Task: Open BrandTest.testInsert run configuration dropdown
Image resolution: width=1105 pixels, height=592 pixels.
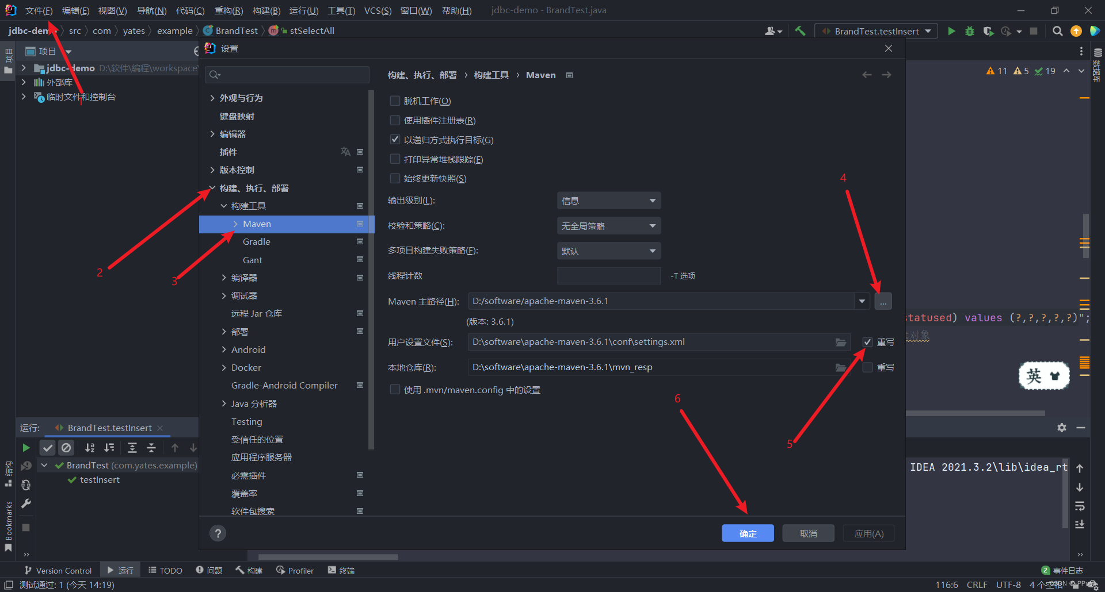Action: (x=876, y=31)
